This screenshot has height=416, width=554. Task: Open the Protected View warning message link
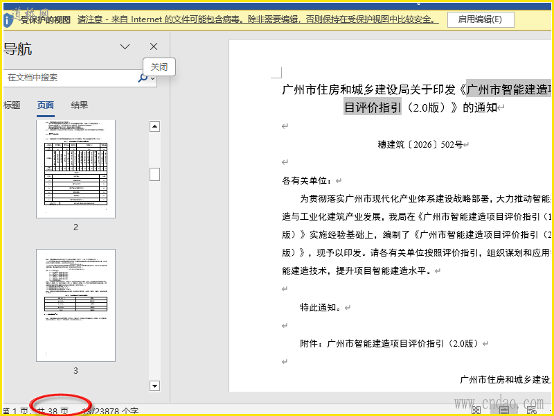point(258,19)
